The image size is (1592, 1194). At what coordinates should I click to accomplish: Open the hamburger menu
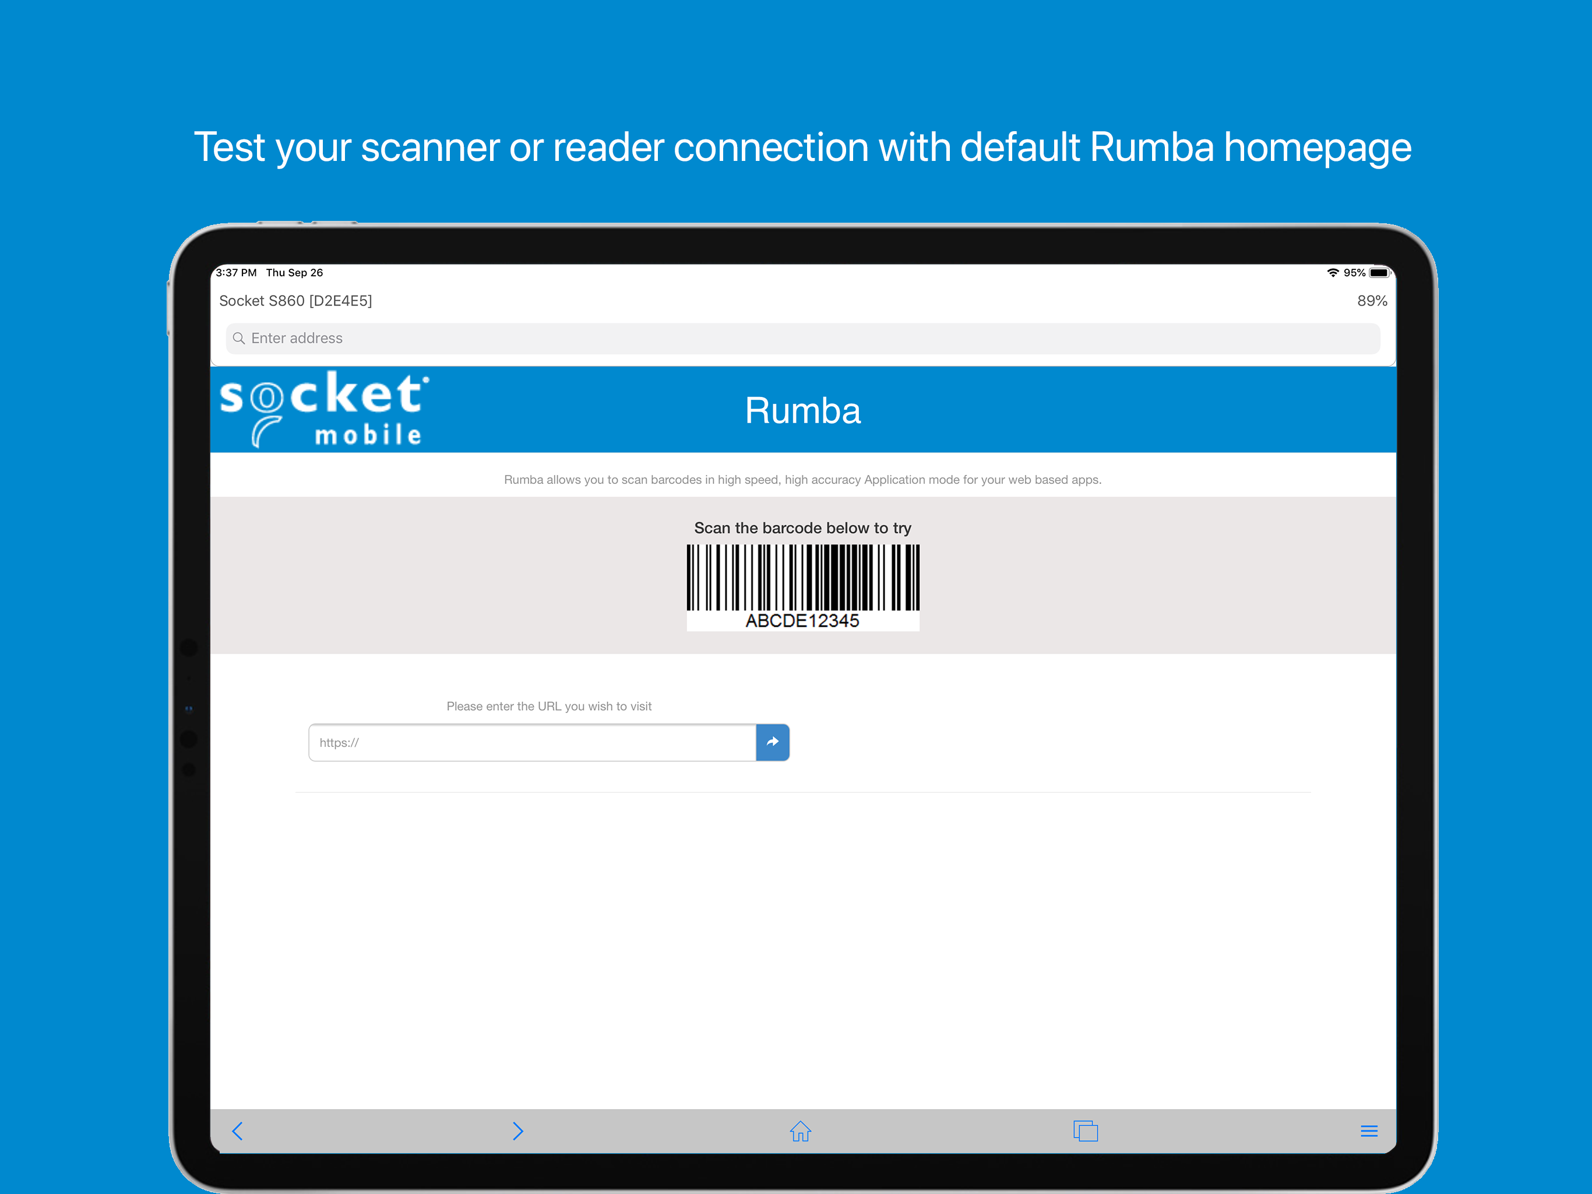(1369, 1130)
